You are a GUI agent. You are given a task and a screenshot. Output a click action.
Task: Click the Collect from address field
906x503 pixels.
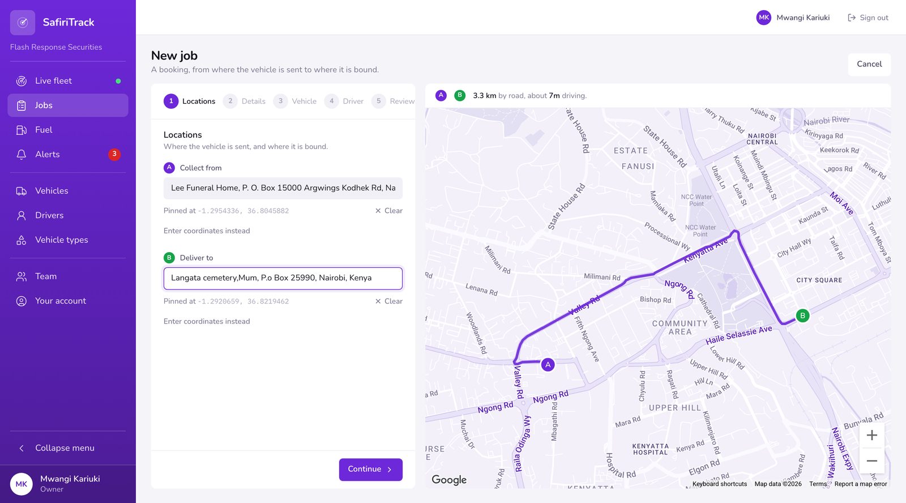tap(283, 188)
